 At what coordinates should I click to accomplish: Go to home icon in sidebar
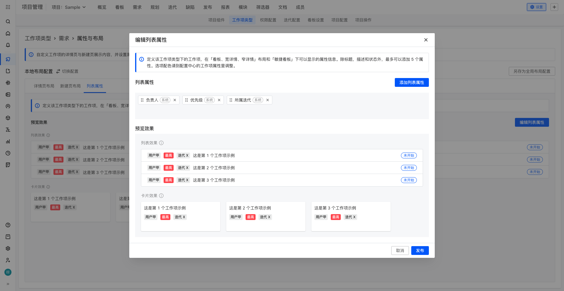click(x=8, y=33)
